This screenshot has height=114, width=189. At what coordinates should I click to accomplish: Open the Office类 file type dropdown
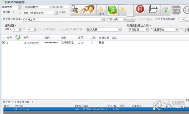coord(125,19)
